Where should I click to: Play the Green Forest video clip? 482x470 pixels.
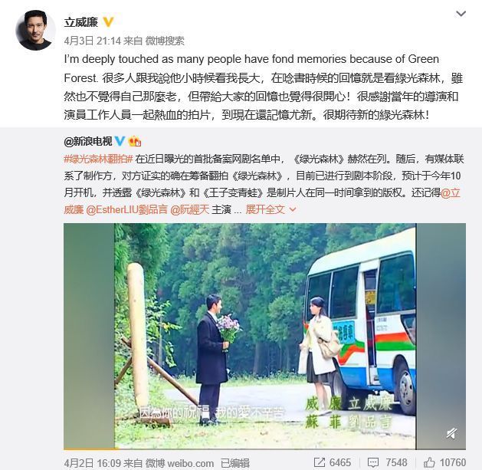pos(264,336)
